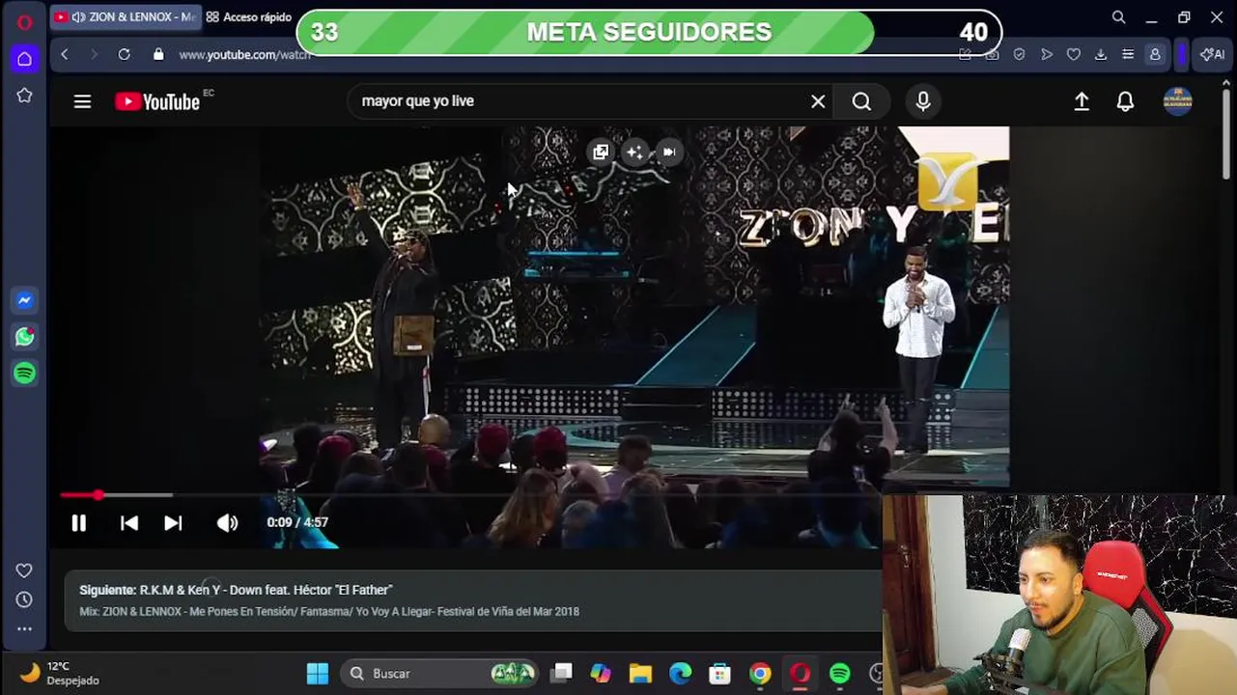Open Task View on the taskbar

tap(561, 674)
